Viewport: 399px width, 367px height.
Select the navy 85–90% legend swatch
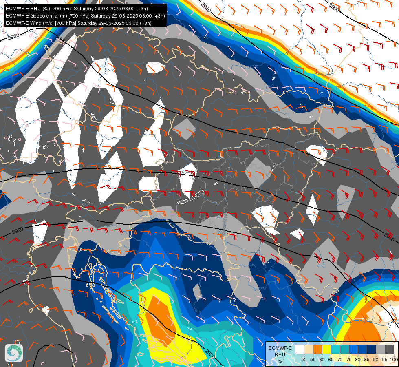[371, 349]
